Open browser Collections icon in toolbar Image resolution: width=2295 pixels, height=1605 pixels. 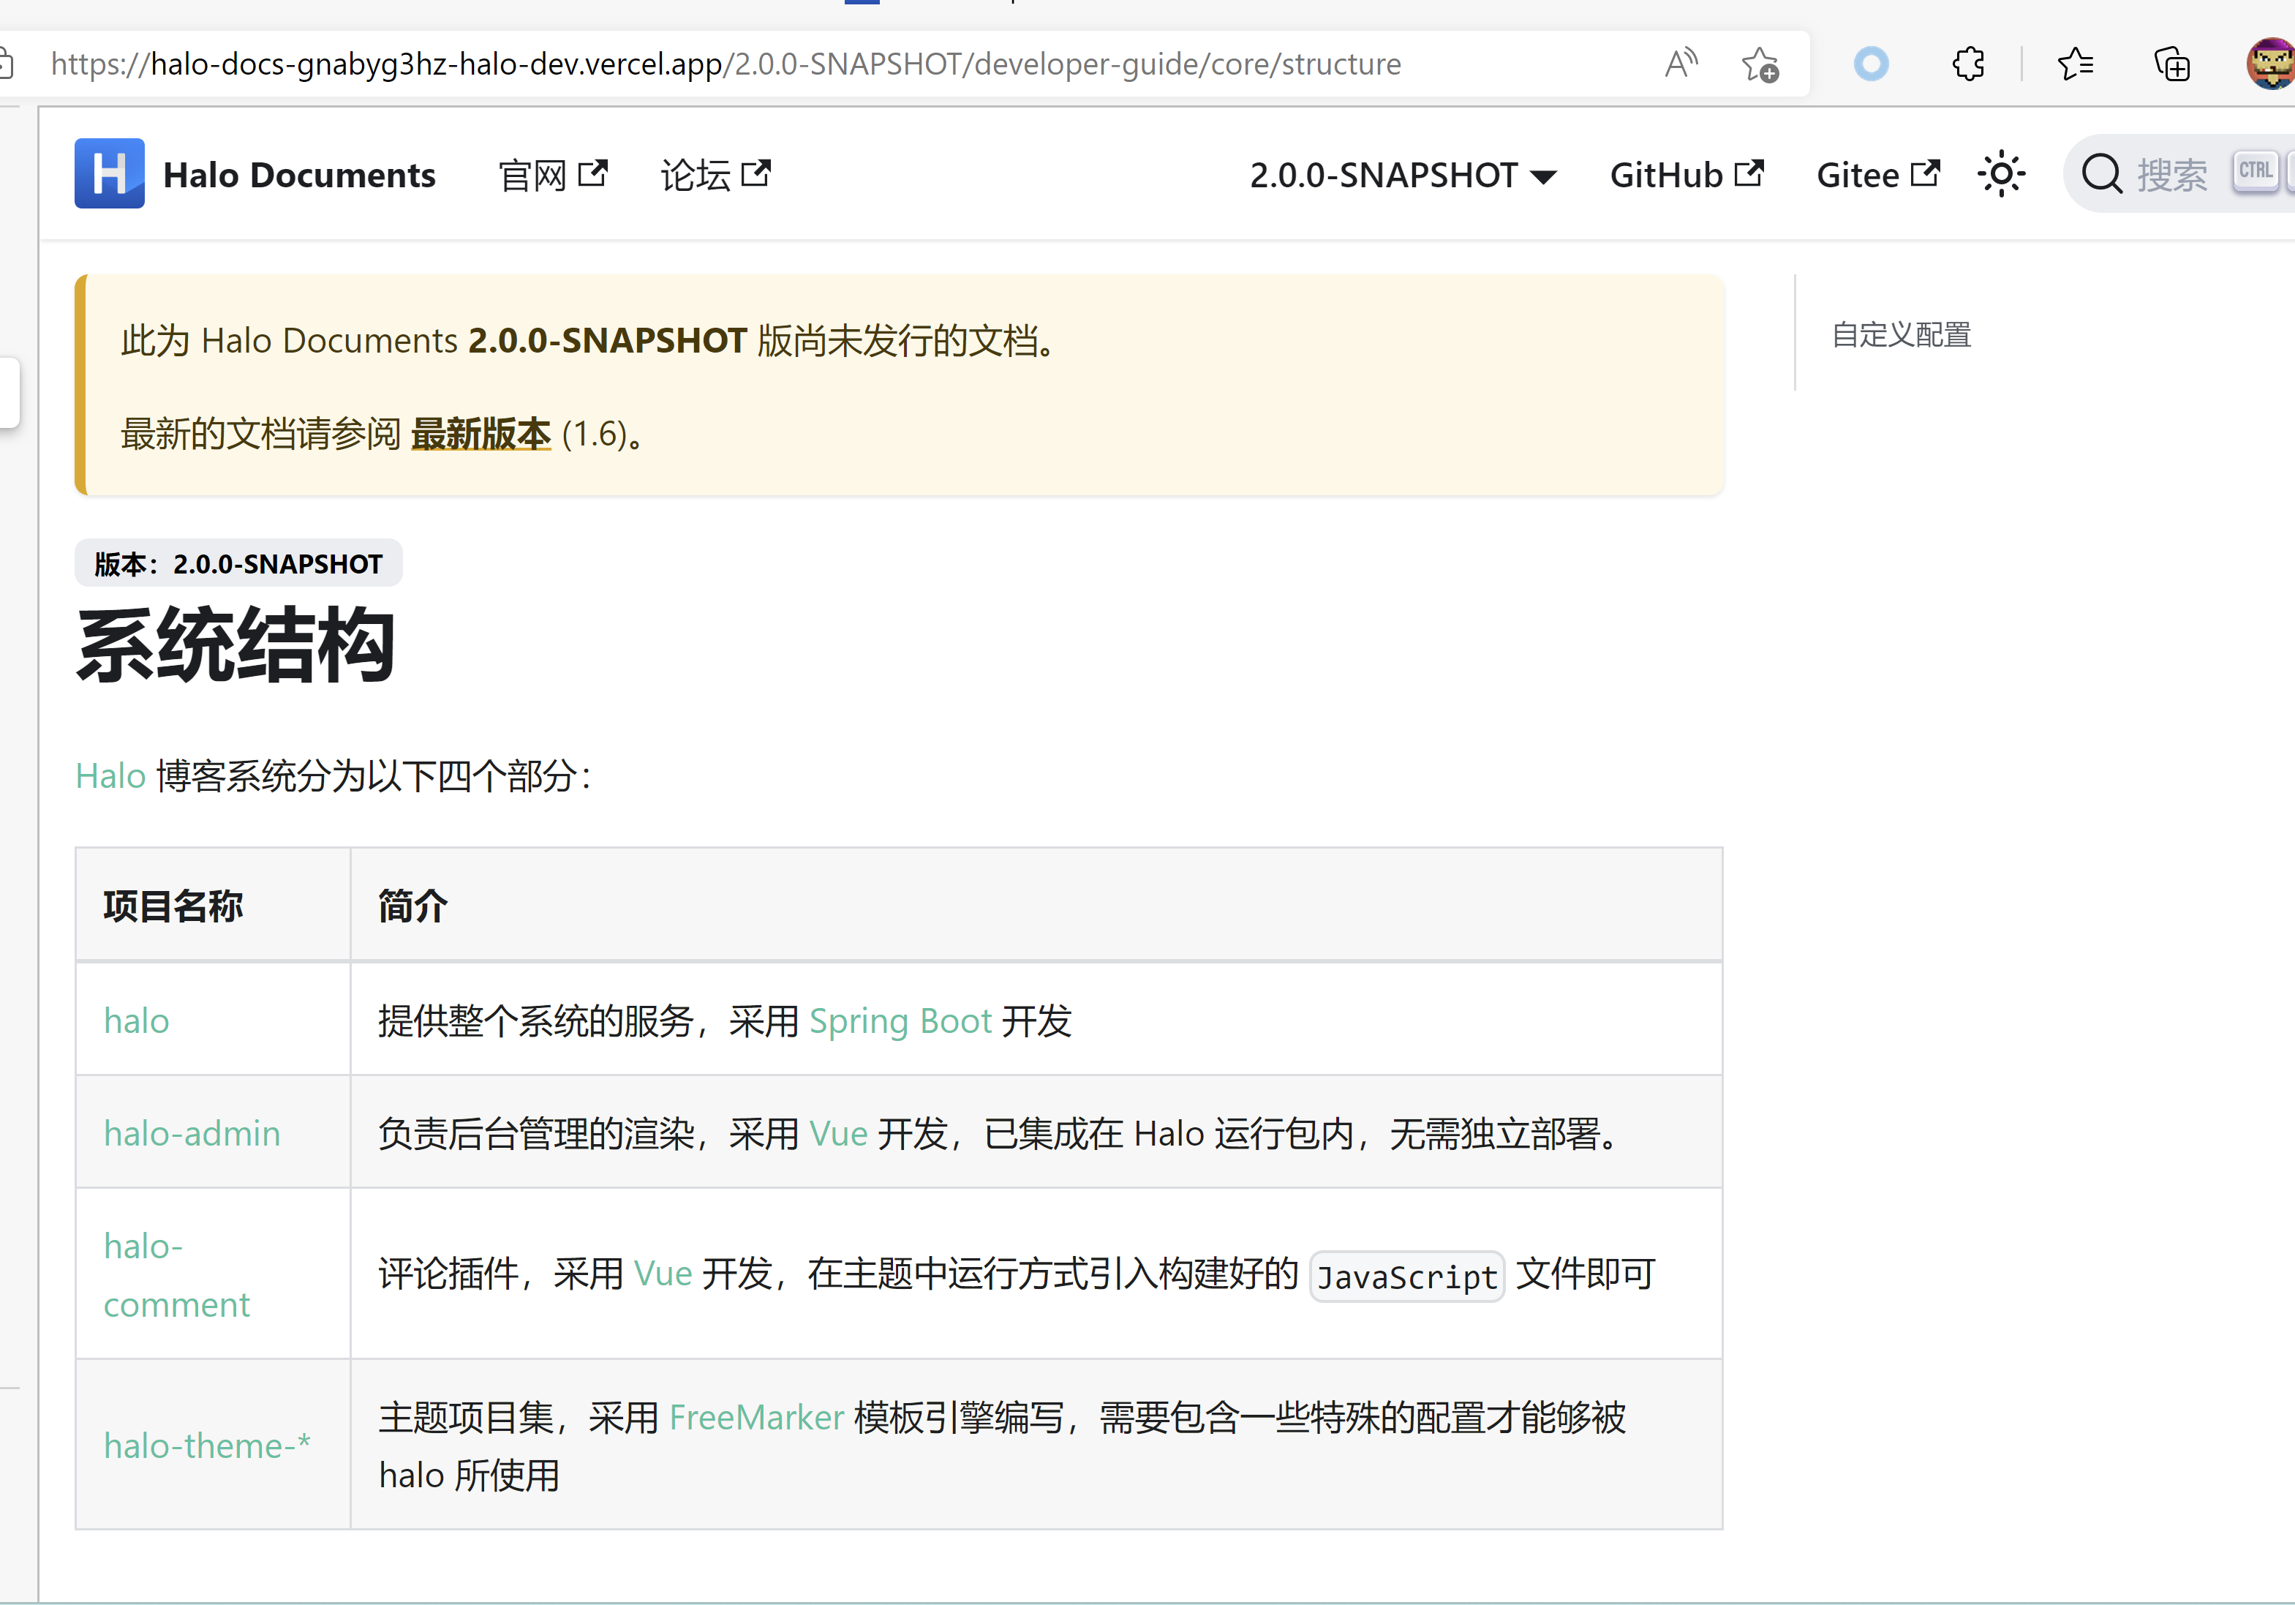click(2171, 63)
